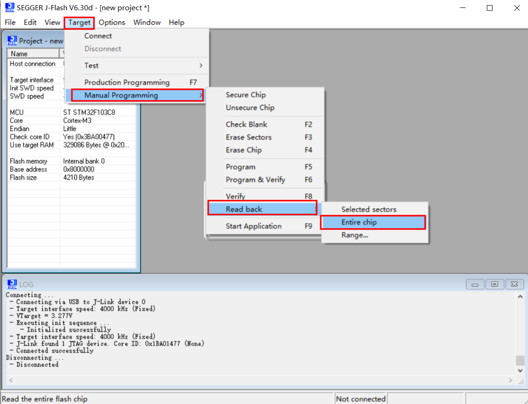Screen dimensions: 528x404
Task: Click Flash size value 4210 Bytes
Action: (79, 178)
